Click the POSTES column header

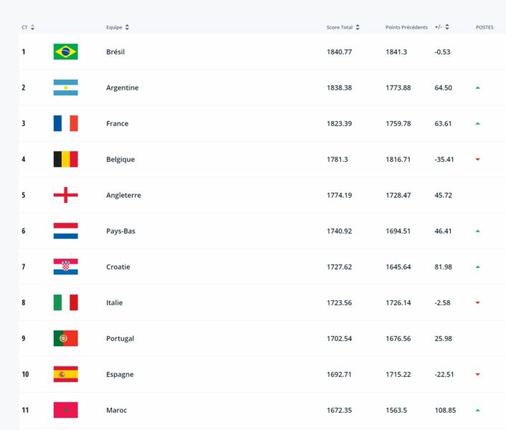(484, 27)
